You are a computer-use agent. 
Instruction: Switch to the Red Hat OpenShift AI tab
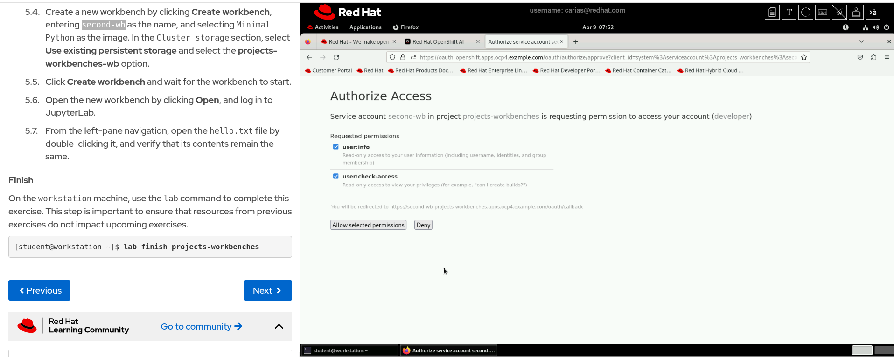441,42
